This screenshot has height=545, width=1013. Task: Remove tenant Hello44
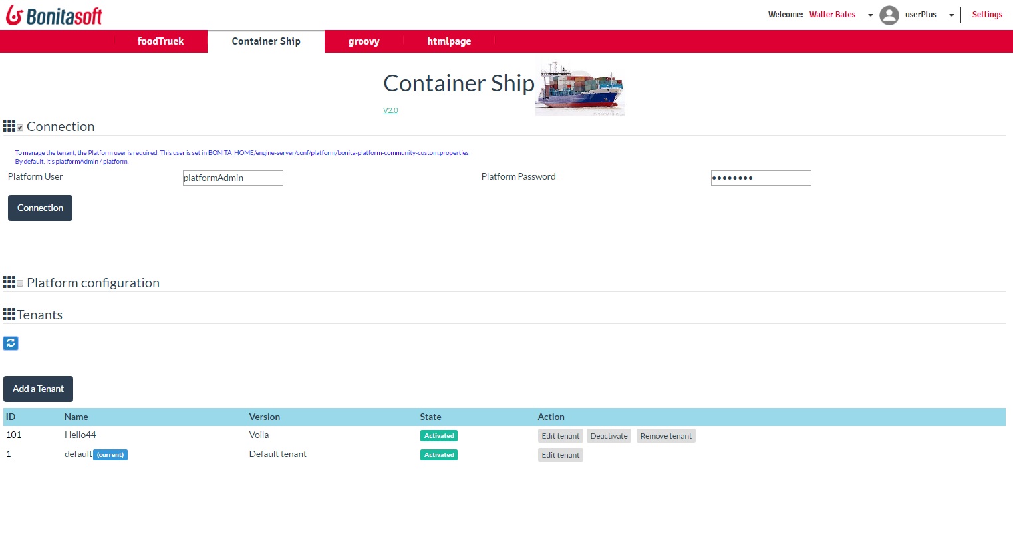point(666,436)
